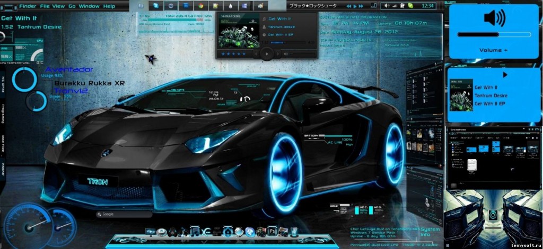Click the speaker icon in system tray

click(387, 6)
